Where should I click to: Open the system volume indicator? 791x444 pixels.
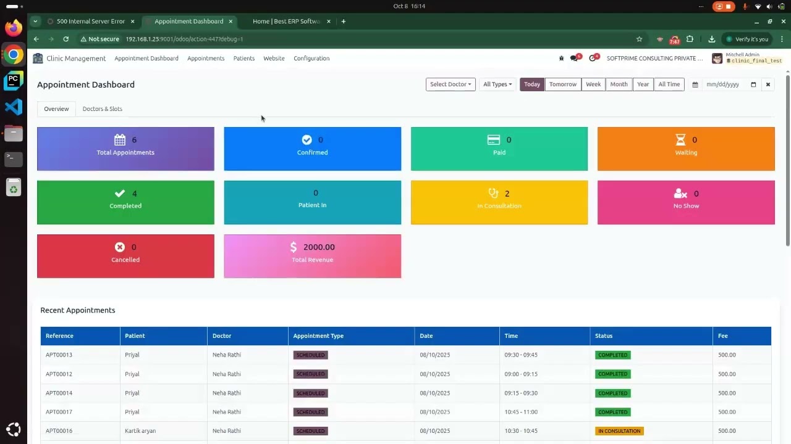(x=769, y=6)
